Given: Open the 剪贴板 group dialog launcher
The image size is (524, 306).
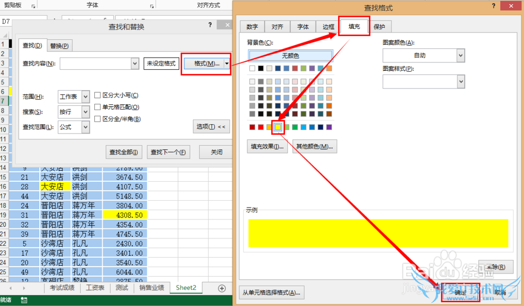Looking at the screenshot, I should click(34, 5).
